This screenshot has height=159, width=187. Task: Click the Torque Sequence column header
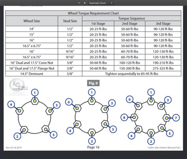[132, 18]
